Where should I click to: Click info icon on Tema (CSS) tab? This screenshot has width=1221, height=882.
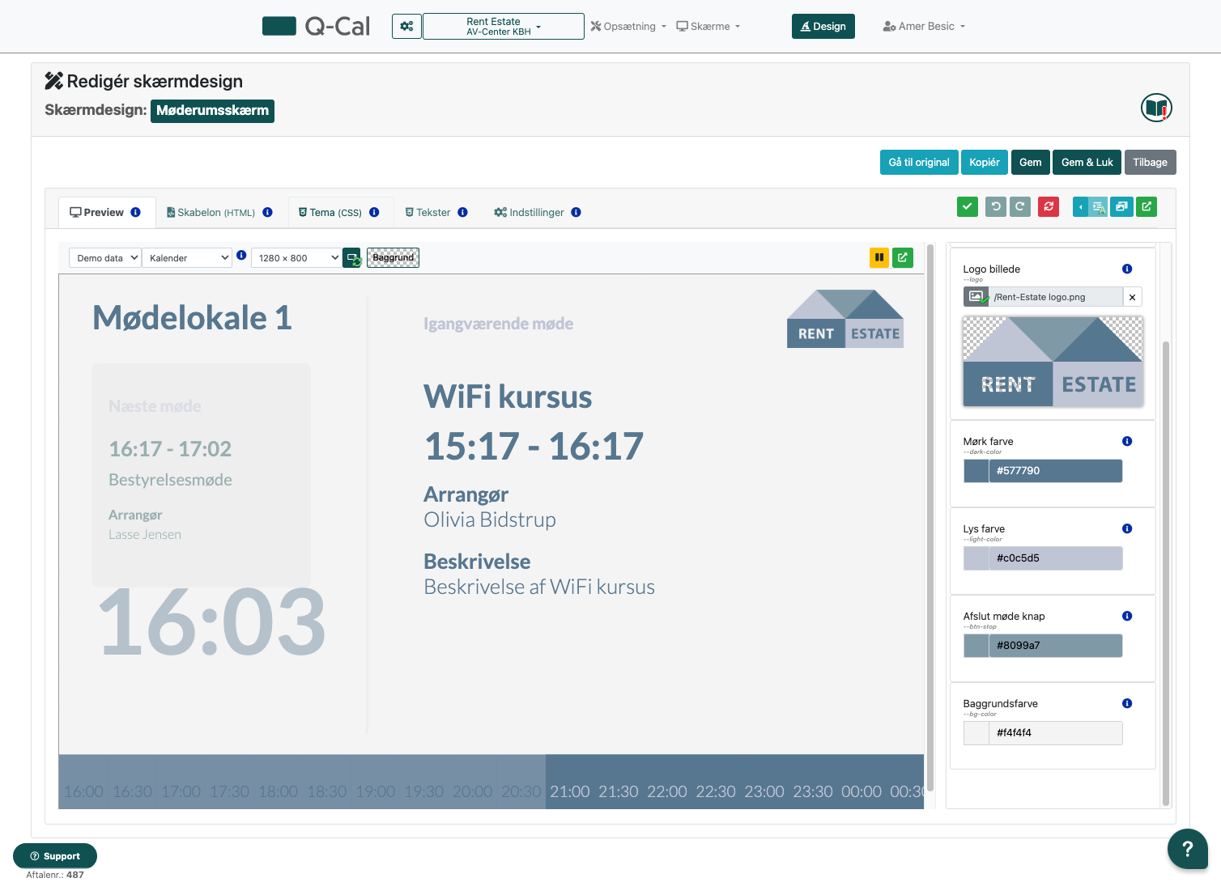click(374, 212)
